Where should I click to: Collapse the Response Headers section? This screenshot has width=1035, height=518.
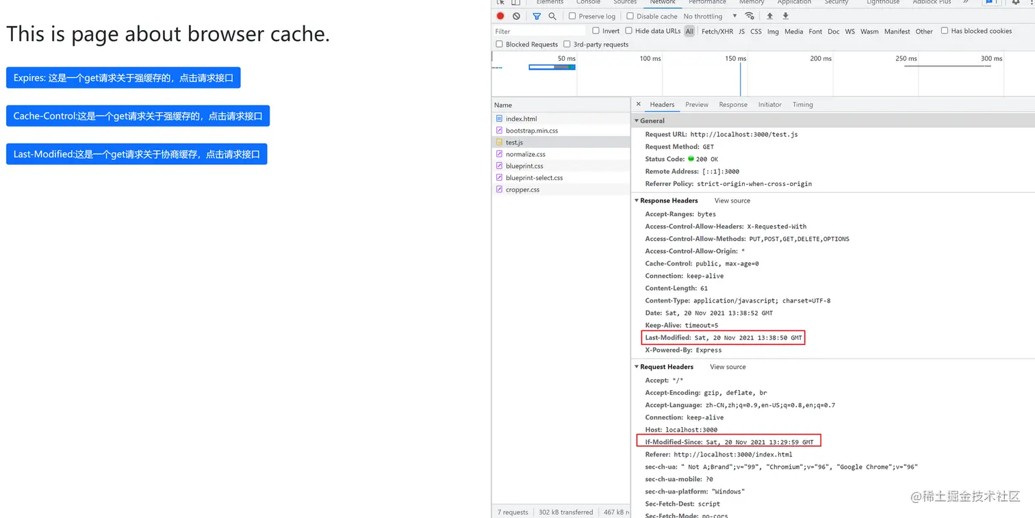637,200
